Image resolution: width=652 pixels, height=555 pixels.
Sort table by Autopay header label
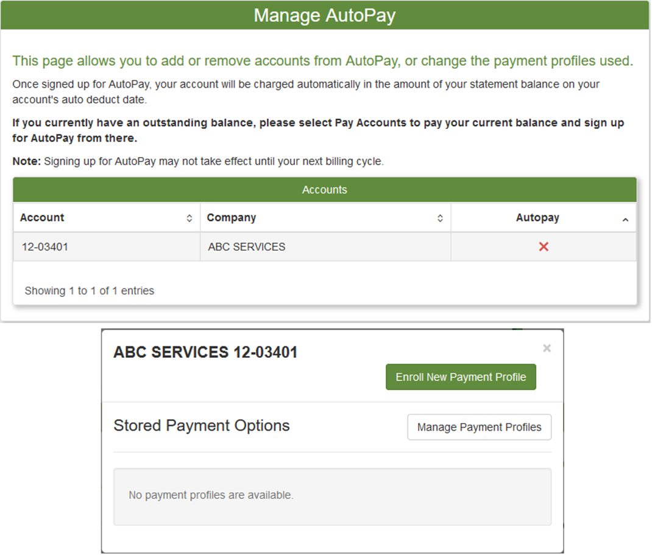pyautogui.click(x=537, y=218)
